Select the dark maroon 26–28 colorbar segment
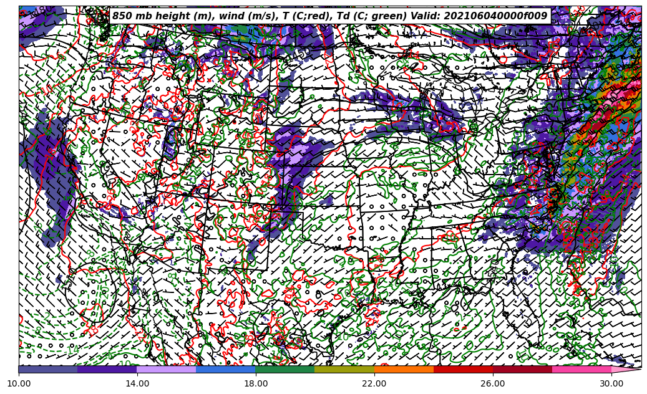The width and height of the screenshot is (647, 394). pos(522,369)
